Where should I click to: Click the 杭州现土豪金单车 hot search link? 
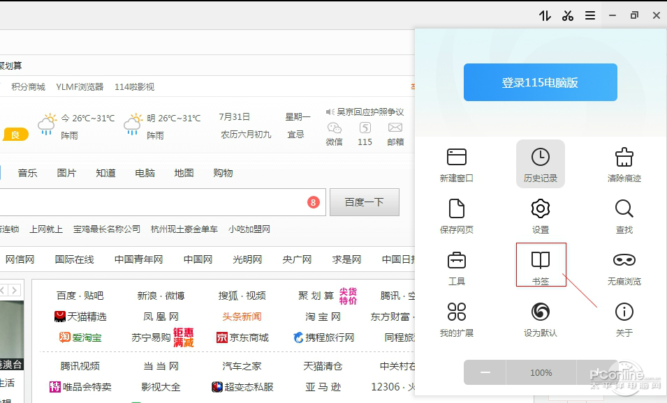tap(184, 229)
